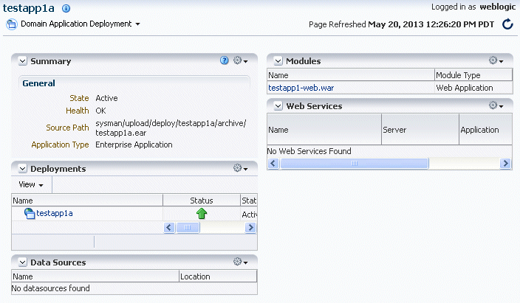
Task: Click the Enterprise Application type value
Action: (134, 144)
